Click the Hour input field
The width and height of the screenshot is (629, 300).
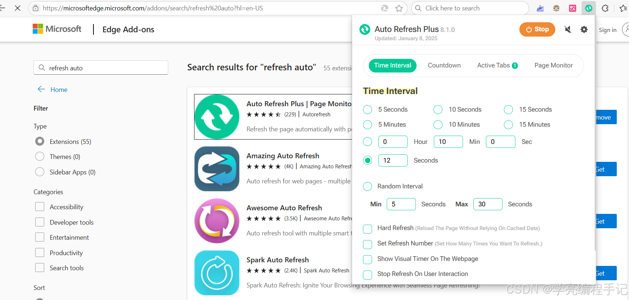click(x=393, y=142)
